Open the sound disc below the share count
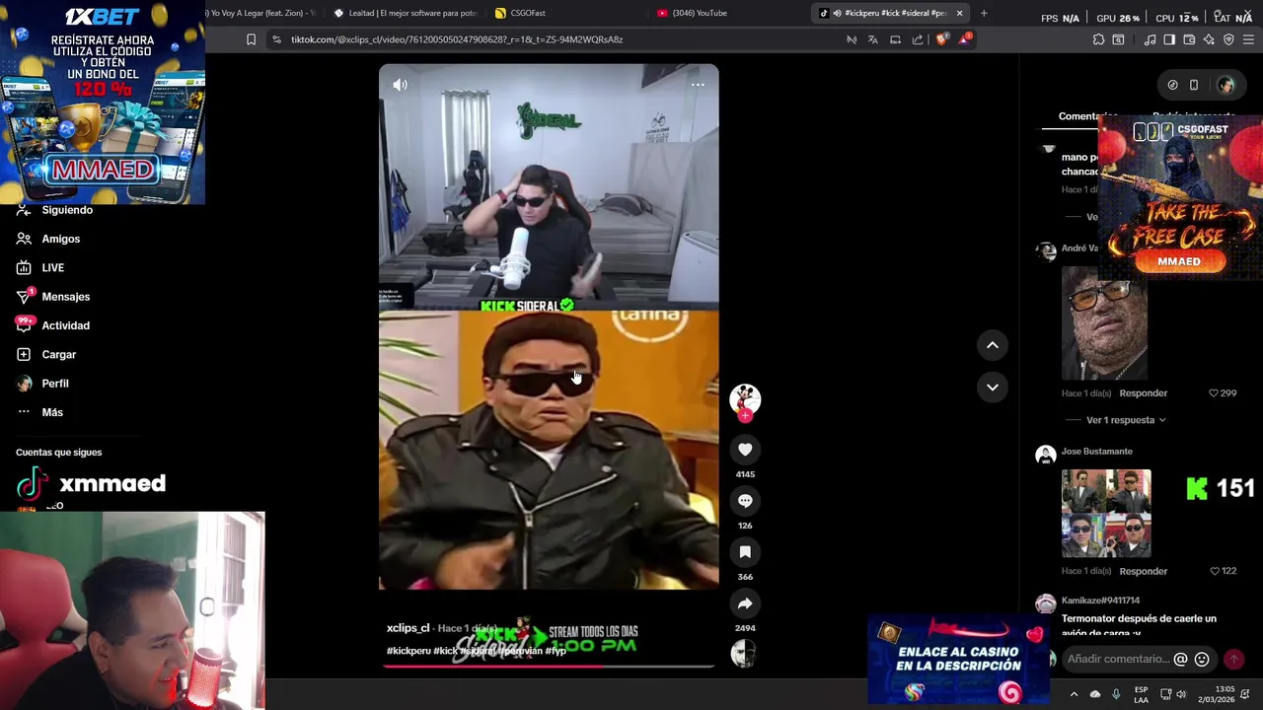 click(x=745, y=653)
